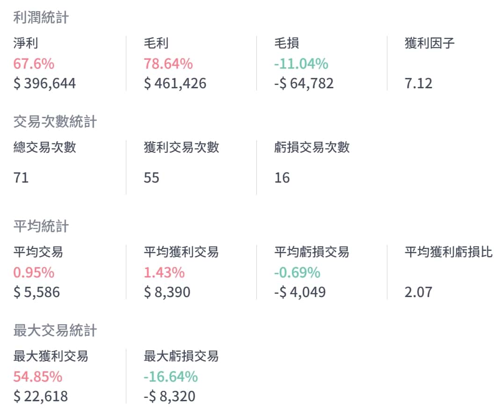Select the average win/loss ratio 2.07
Viewport: 502px width, 412px height.
[x=418, y=292]
